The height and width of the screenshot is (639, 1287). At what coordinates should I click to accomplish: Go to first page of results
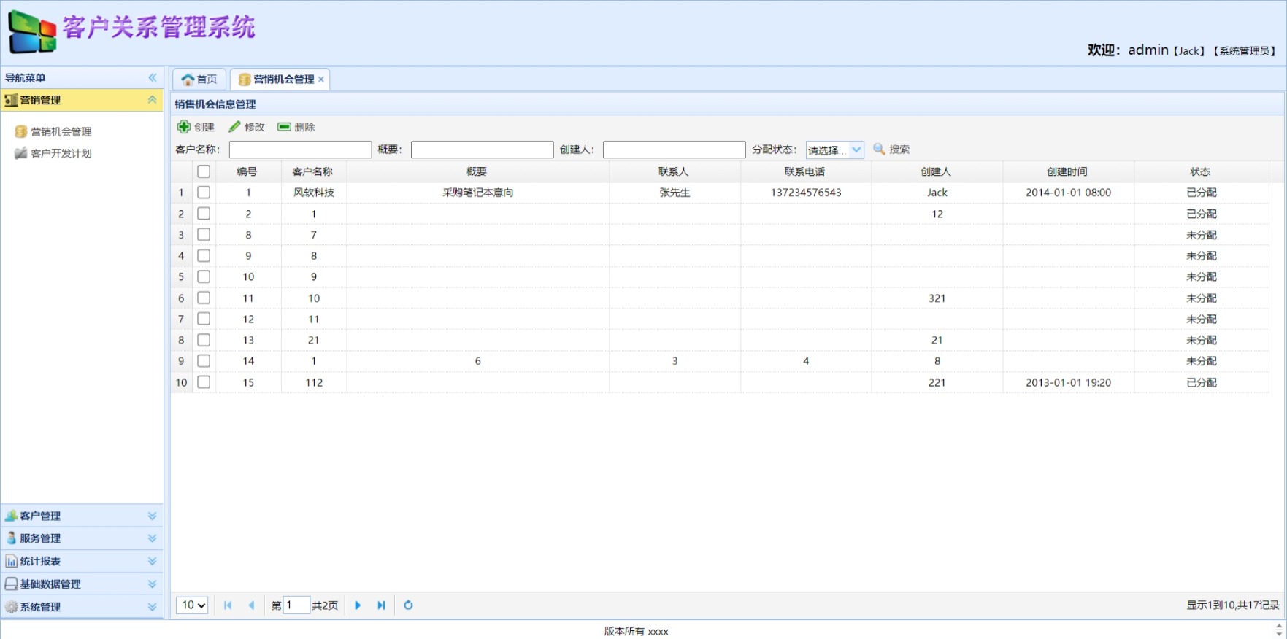228,605
